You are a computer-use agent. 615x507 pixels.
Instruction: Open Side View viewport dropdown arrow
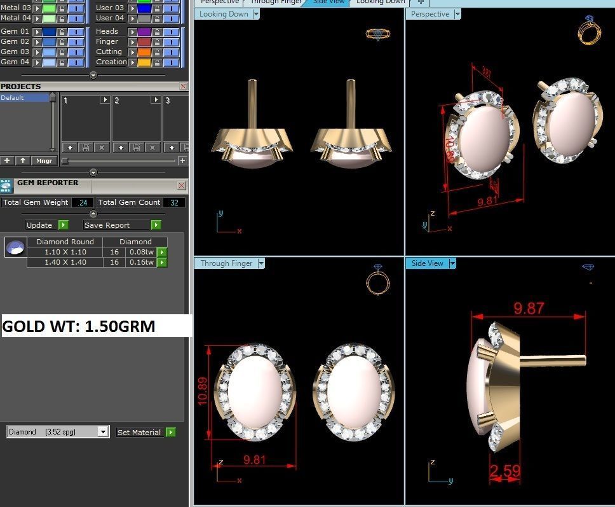pyautogui.click(x=452, y=263)
